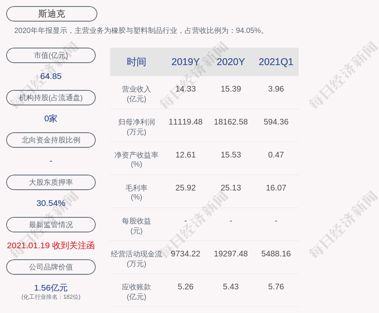Click the pledge rate value 30.54%
379x313 pixels.
tap(51, 203)
